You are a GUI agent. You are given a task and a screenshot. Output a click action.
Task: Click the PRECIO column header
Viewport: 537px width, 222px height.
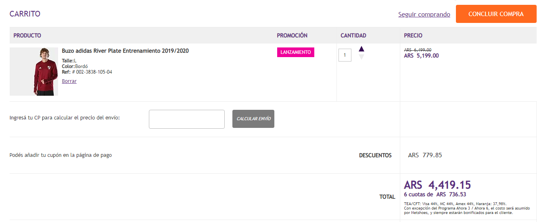coord(413,35)
